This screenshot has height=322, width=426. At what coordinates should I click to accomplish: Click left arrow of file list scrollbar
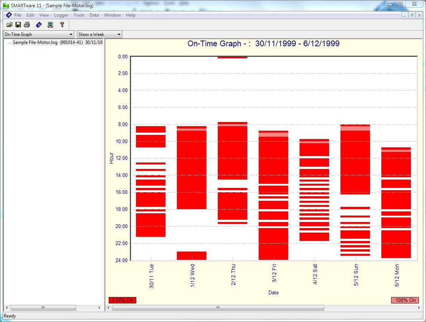point(7,308)
